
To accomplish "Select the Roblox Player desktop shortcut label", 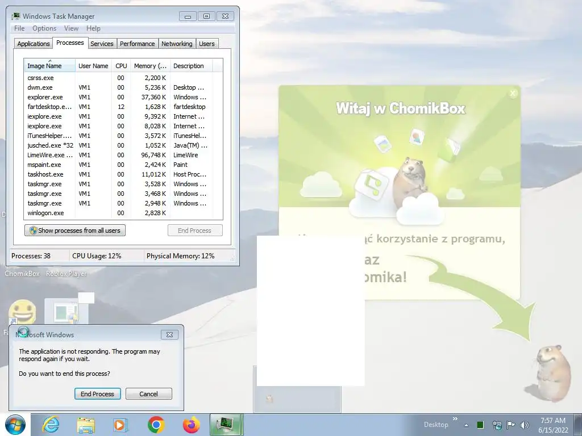I will [66, 274].
